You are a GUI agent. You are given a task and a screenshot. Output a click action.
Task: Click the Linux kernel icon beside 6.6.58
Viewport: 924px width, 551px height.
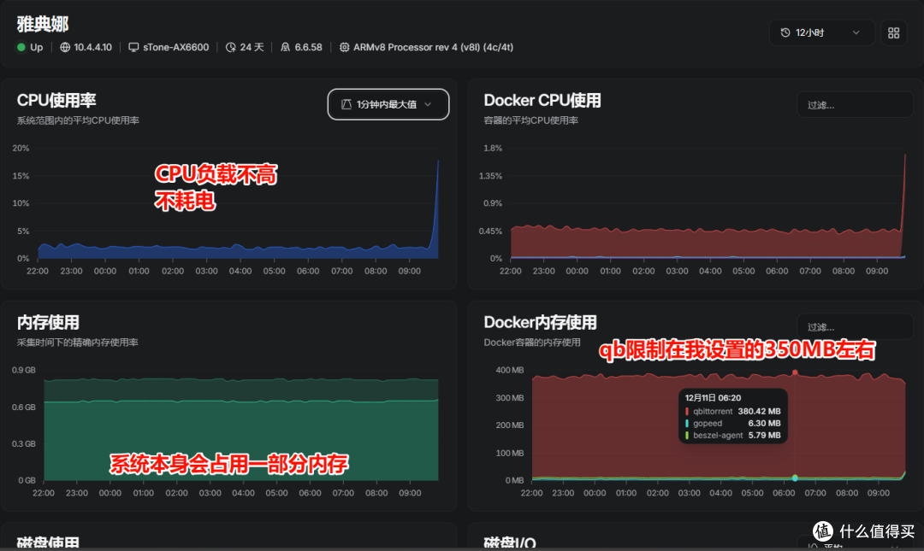click(285, 47)
